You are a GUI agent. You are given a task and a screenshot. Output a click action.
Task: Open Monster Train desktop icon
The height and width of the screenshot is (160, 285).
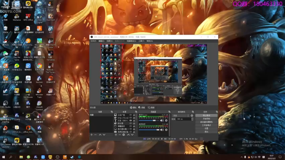pos(39,93)
